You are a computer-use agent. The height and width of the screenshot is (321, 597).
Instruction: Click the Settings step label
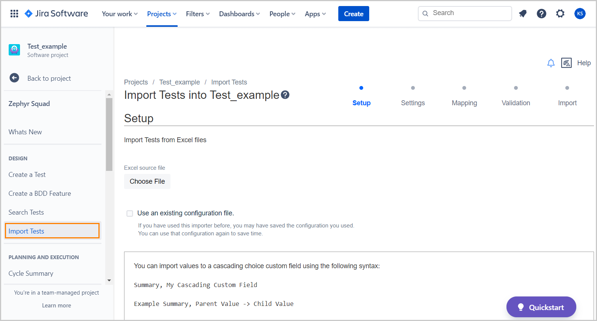pyautogui.click(x=413, y=103)
